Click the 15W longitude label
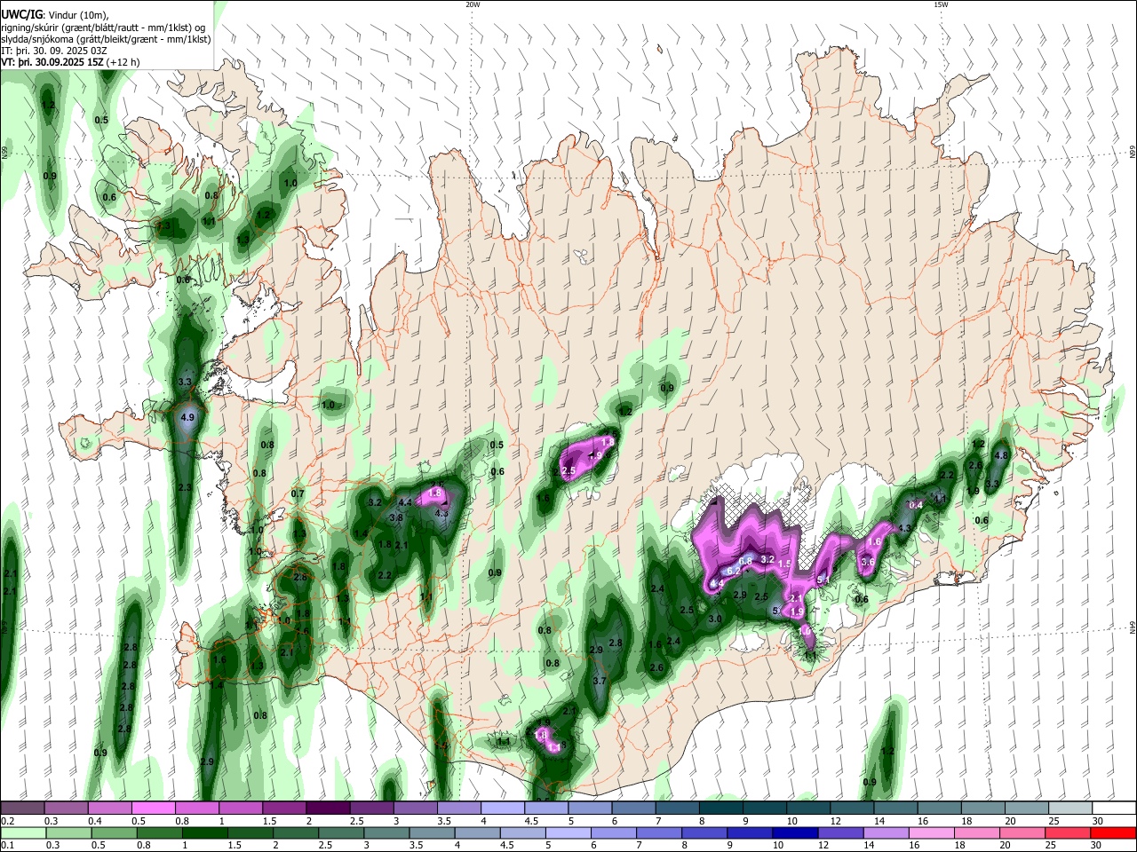Screen dimensions: 1137x852 coord(941,4)
